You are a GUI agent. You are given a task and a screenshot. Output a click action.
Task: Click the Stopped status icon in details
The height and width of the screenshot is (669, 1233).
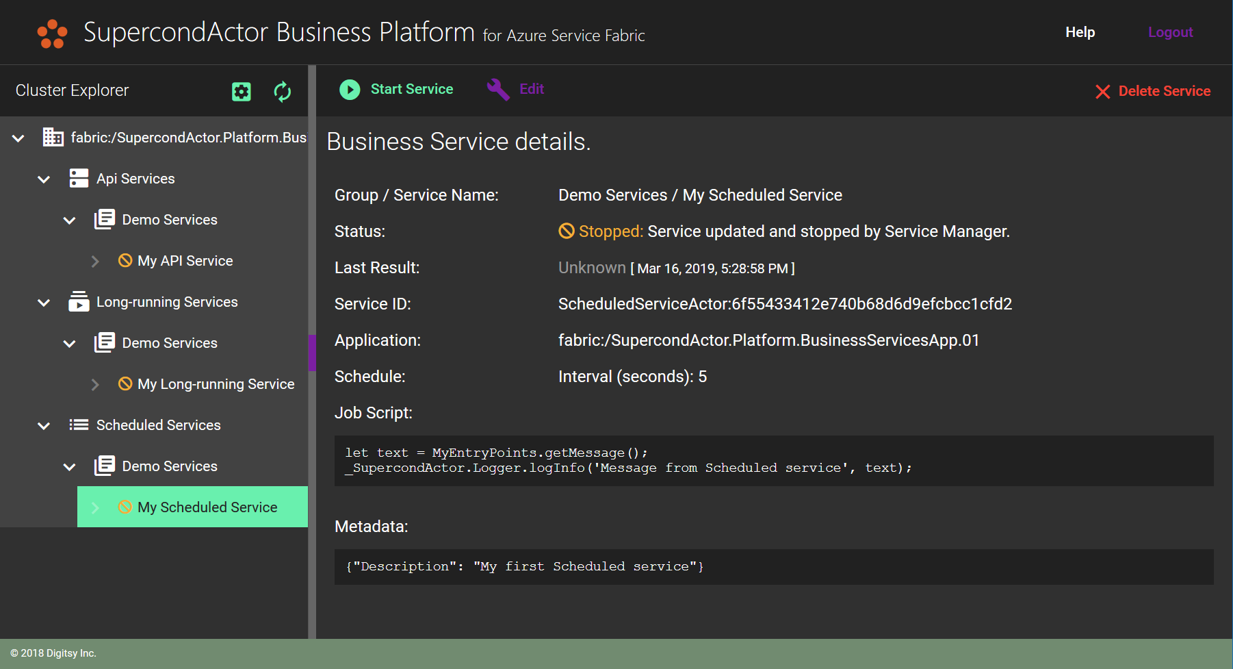tap(567, 231)
